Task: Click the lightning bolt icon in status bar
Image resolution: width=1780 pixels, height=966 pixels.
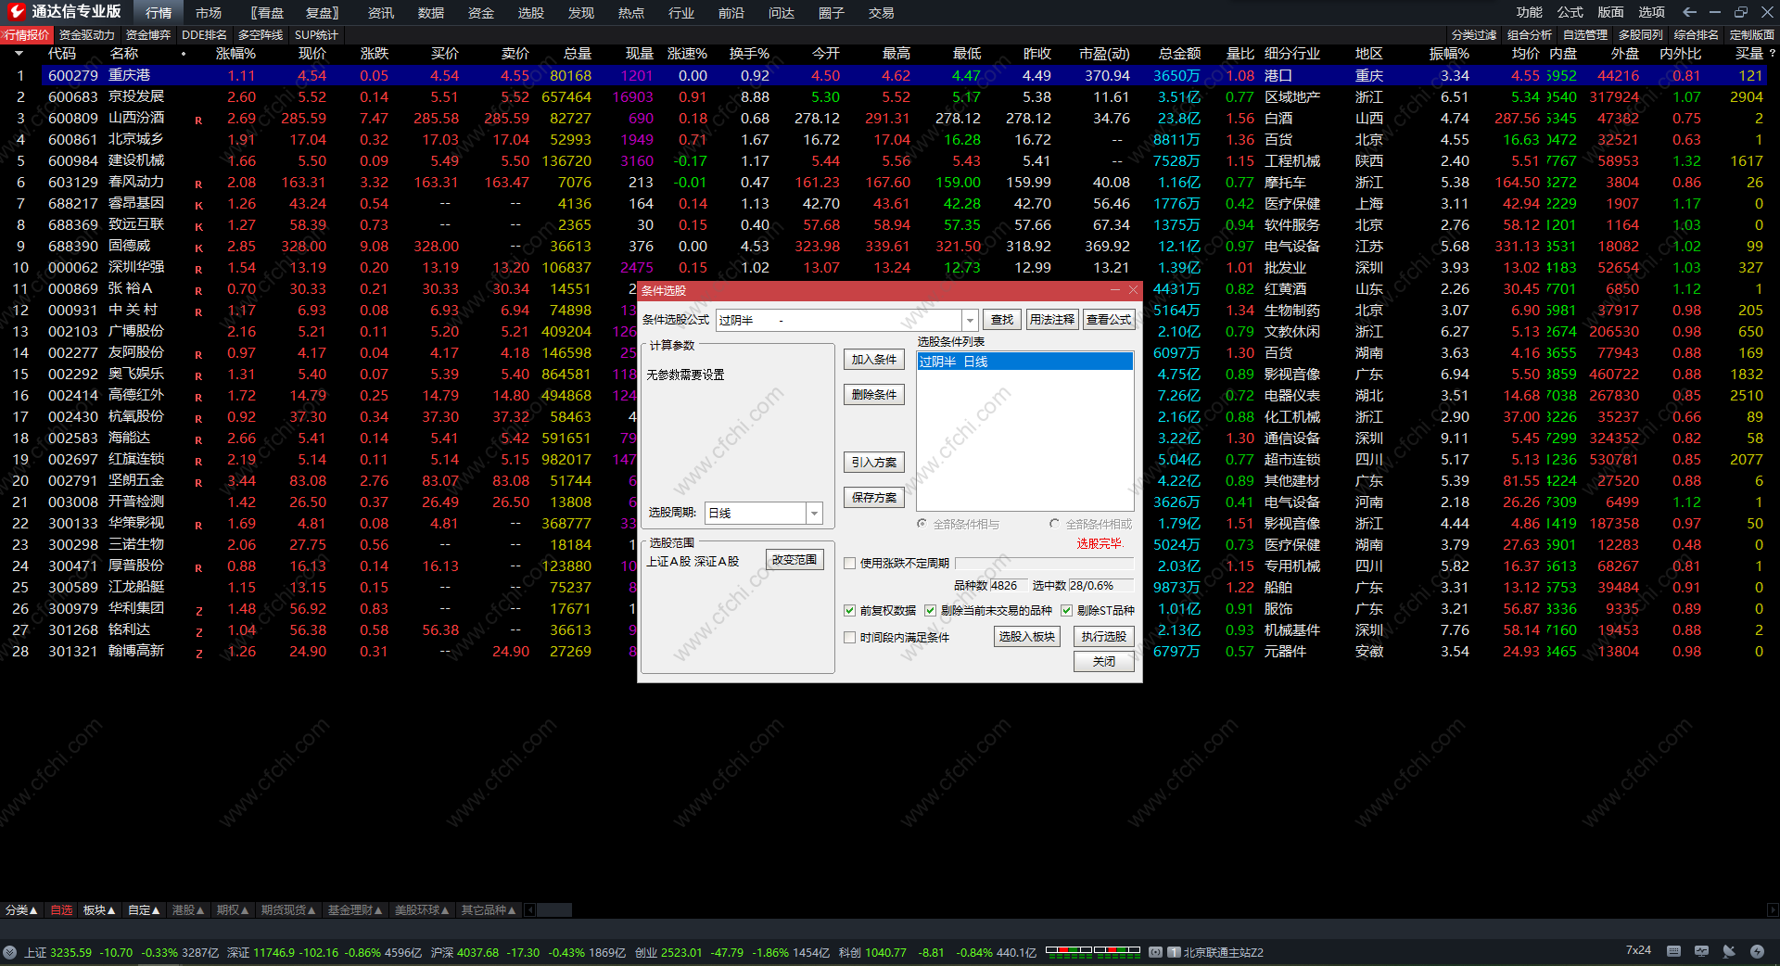Action: (1757, 951)
